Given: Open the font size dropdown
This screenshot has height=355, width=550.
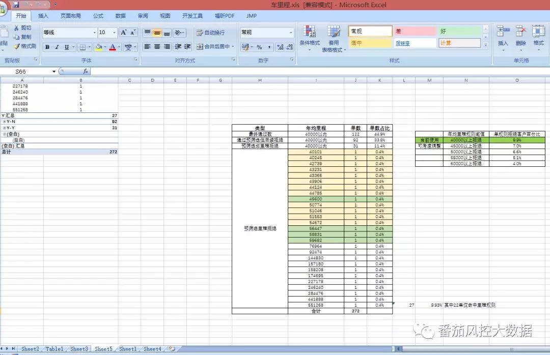Looking at the screenshot, I should (115, 33).
